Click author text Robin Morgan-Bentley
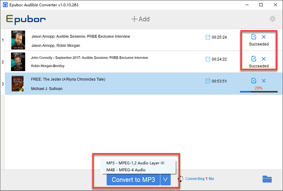The height and width of the screenshot is (191, 283). pyautogui.click(x=48, y=66)
